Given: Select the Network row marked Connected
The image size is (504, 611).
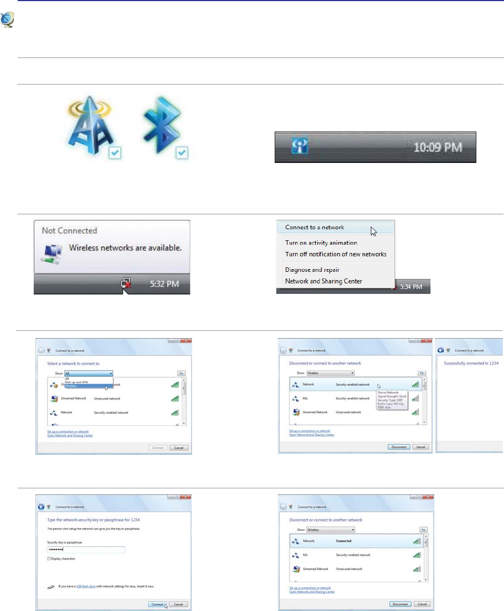Looking at the screenshot, I should pos(356,541).
